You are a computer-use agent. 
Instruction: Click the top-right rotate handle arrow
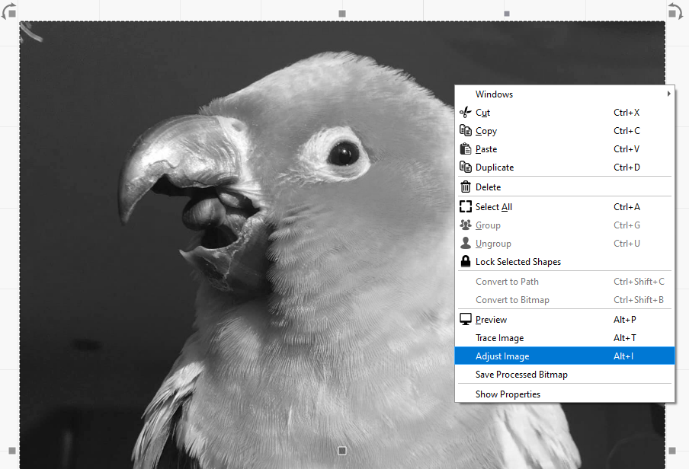(x=675, y=11)
